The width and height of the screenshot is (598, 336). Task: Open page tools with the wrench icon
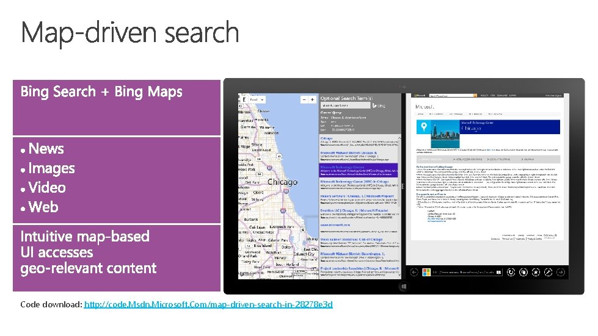[x=548, y=272]
